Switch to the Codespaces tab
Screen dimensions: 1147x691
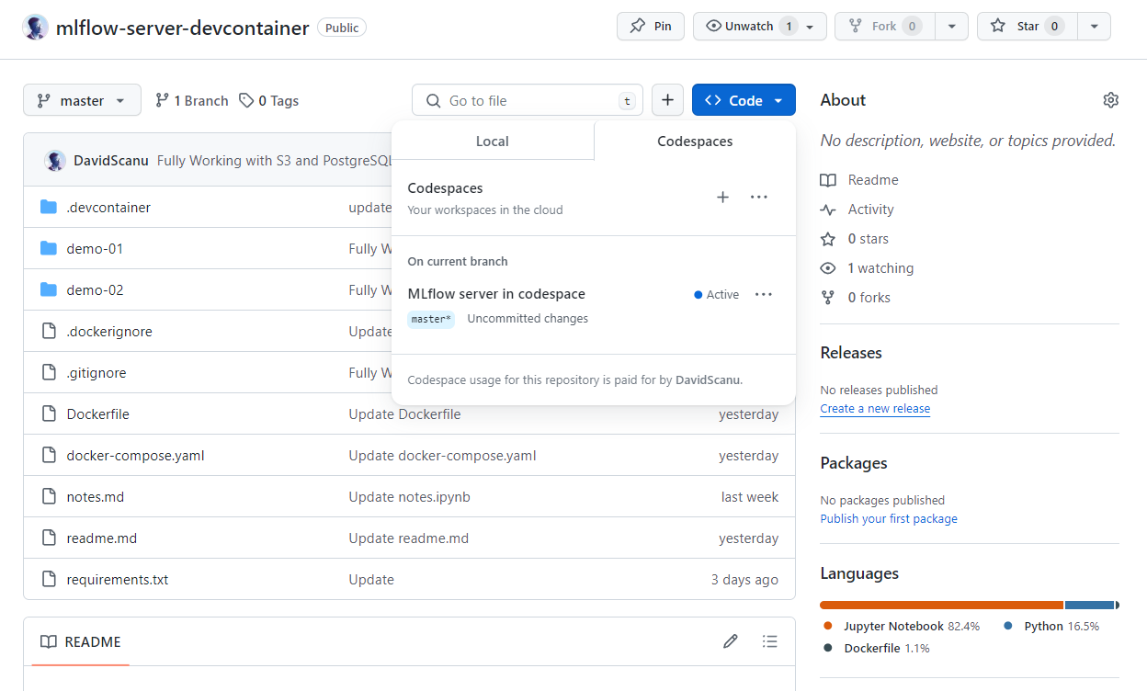click(x=695, y=141)
